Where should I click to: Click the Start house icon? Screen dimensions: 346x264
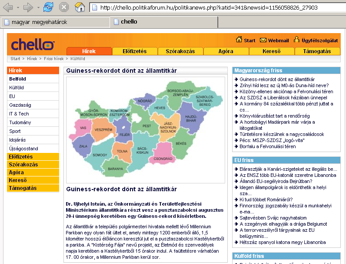(239, 39)
